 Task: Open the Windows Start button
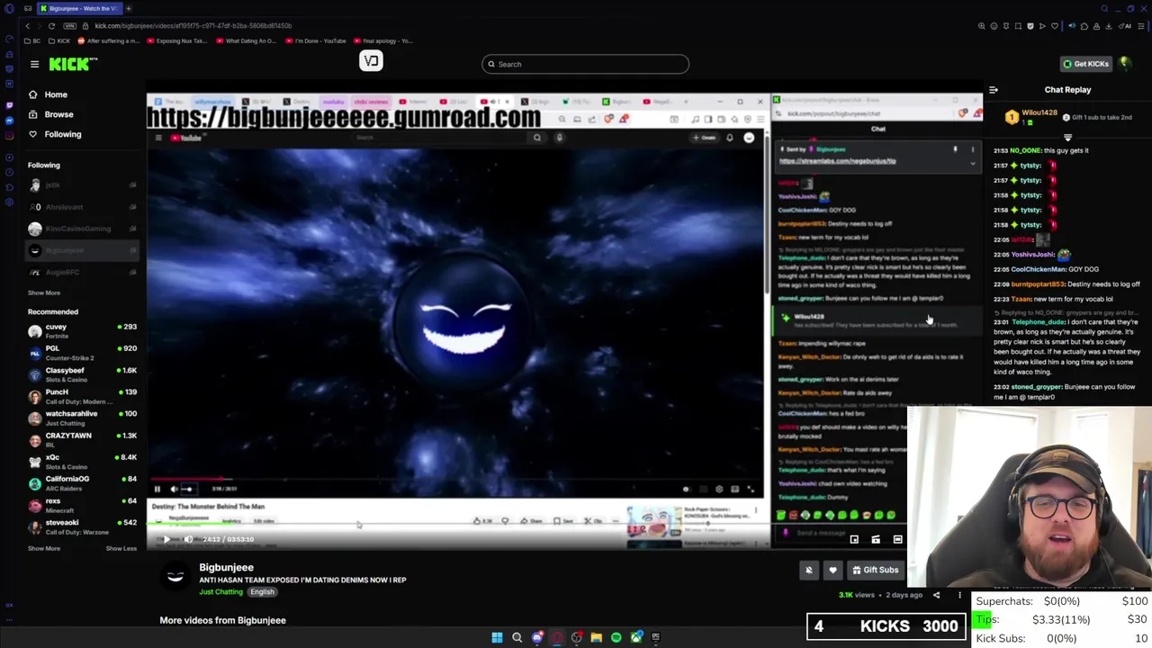(497, 637)
